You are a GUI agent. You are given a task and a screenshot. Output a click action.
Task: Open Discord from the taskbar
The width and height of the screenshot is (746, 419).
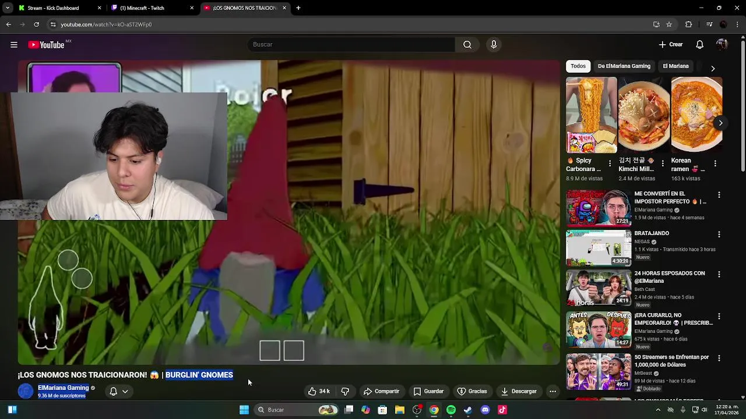tap(485, 410)
